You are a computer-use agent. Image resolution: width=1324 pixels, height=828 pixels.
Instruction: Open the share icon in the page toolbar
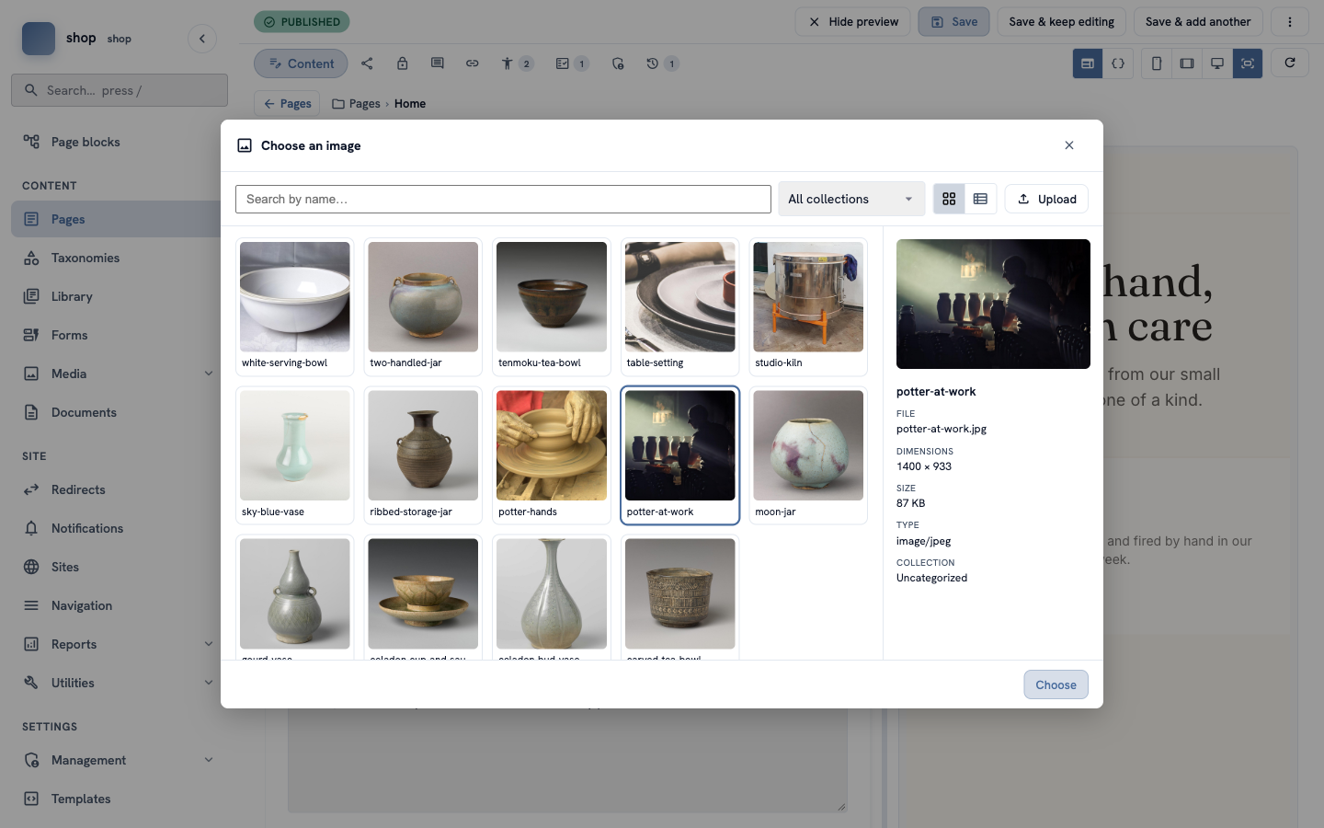point(367,63)
